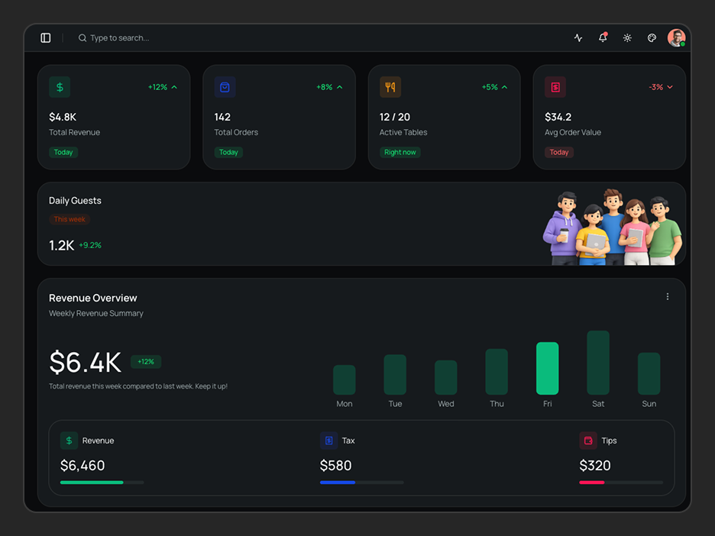This screenshot has width=715, height=536.
Task: Toggle light mode sun icon
Action: click(627, 38)
